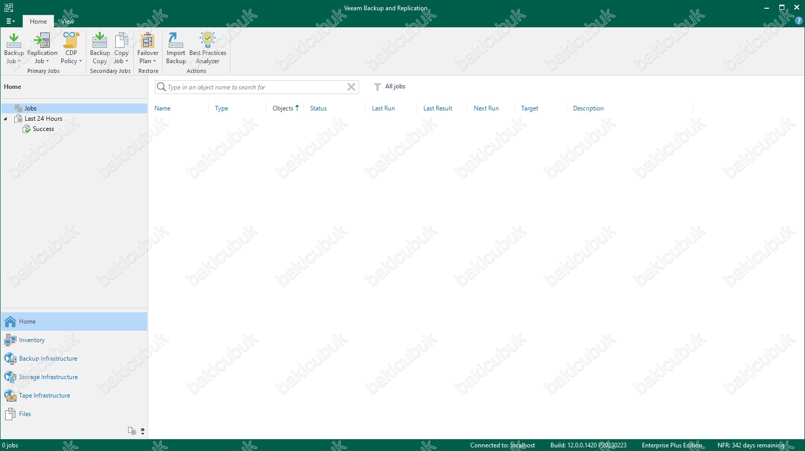
Task: Sort by Description column header
Action: click(588, 108)
